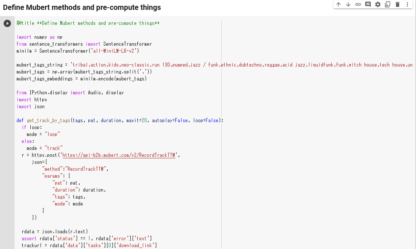Move the cell down
Image resolution: width=416 pixels, height=249 pixels.
tap(348, 4)
